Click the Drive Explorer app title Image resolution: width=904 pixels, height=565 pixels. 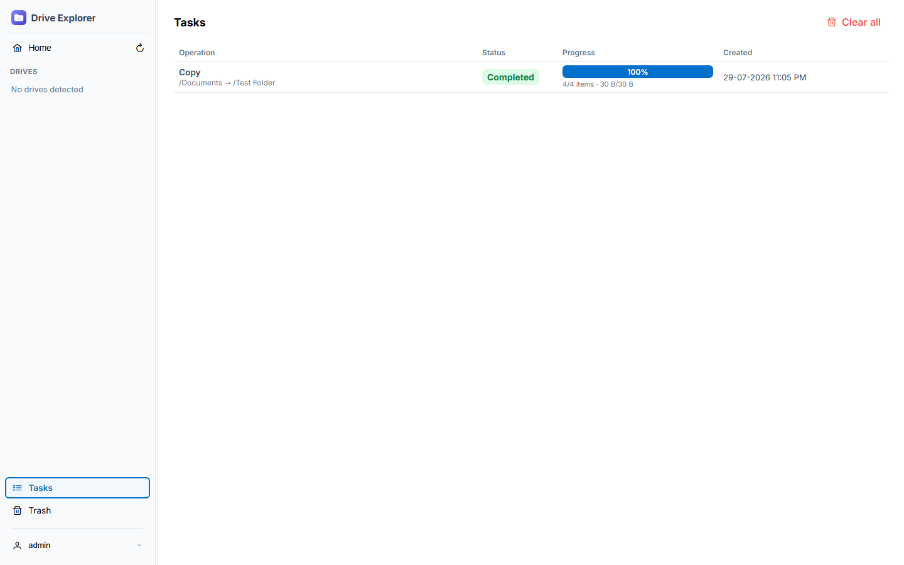[63, 18]
